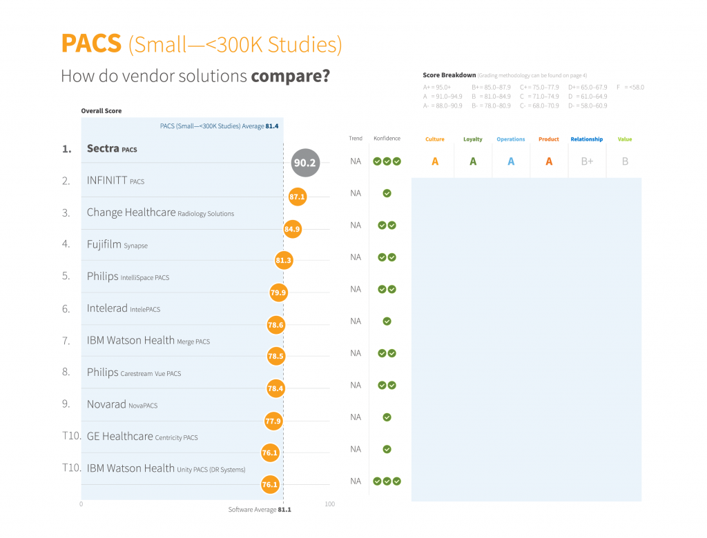
Task: Open Change Healthcare Radiology Solutions entry
Action: [182, 212]
